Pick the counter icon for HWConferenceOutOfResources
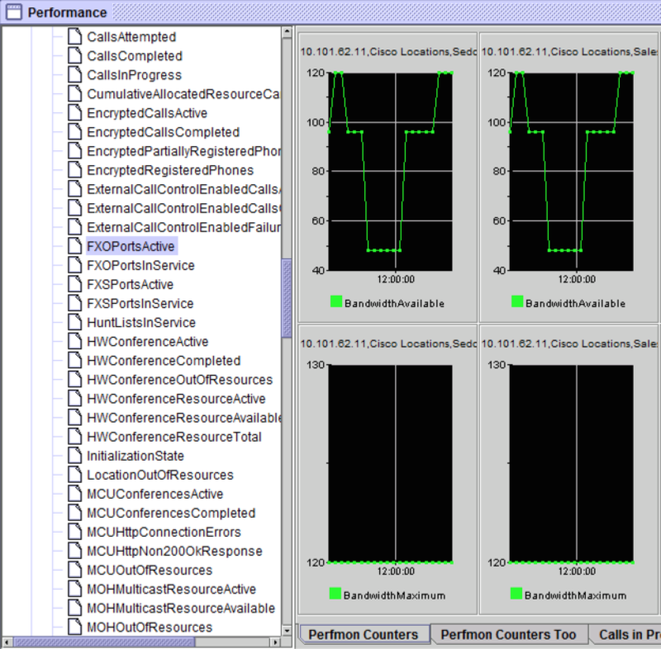The height and width of the screenshot is (649, 661). click(75, 380)
